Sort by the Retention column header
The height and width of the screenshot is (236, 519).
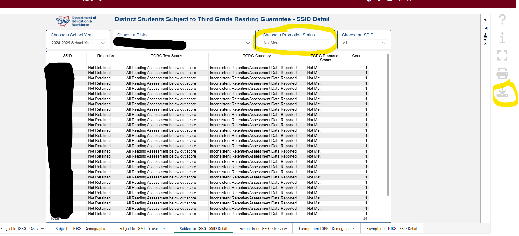(x=105, y=56)
